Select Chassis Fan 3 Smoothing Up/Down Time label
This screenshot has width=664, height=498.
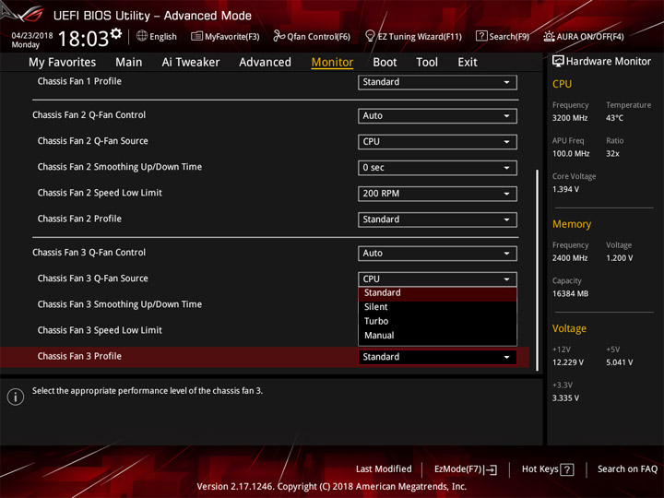coord(119,304)
